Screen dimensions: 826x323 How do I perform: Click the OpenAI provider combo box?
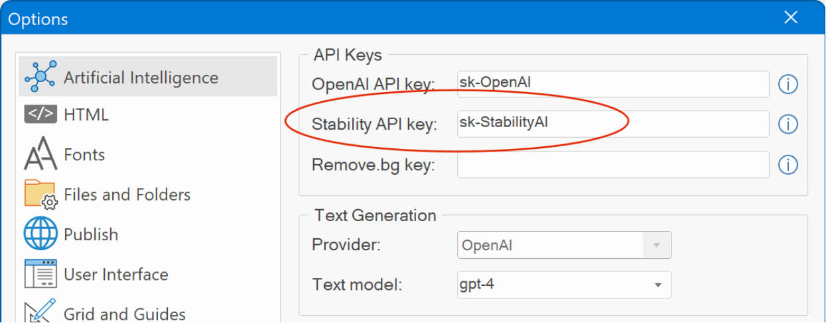tap(564, 245)
